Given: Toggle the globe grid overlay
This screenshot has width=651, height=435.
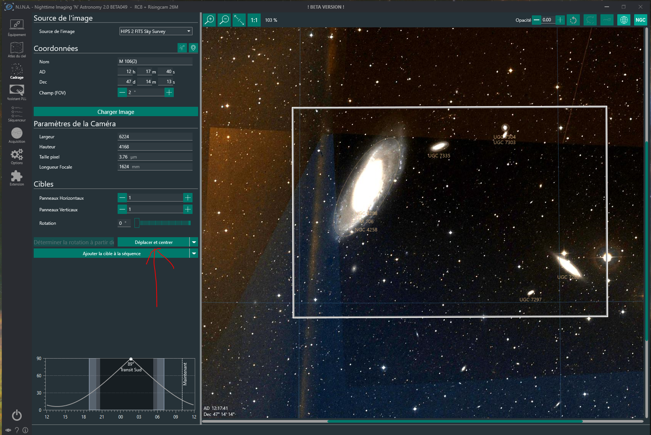Looking at the screenshot, I should (624, 20).
